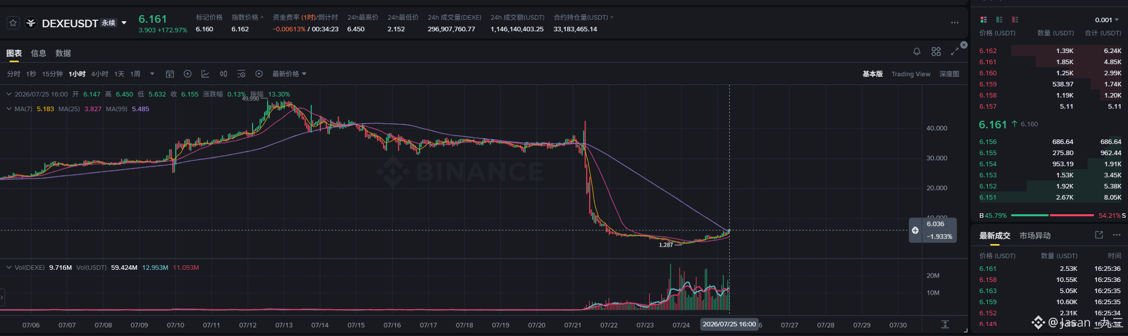Image resolution: width=1128 pixels, height=336 pixels.
Task: Collapse the MA indicator legend chevron
Action: tap(9, 109)
